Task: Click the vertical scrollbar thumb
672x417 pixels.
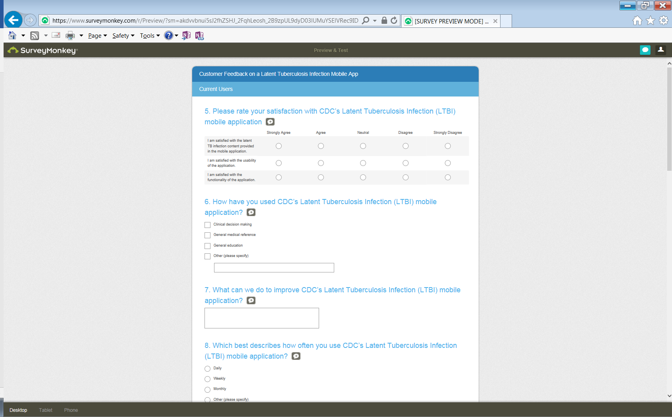Action: [669, 119]
